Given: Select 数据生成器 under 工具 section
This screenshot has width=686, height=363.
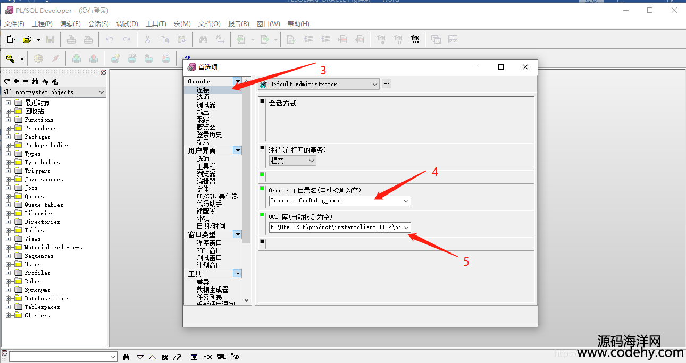Looking at the screenshot, I should (212, 290).
